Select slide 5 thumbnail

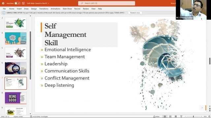tap(16, 53)
